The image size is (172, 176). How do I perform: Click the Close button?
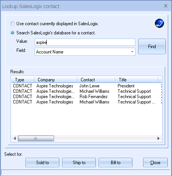click(x=155, y=163)
